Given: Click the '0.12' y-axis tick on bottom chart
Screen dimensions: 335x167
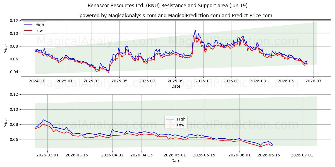Looking at the screenshot, I should (x=14, y=95).
